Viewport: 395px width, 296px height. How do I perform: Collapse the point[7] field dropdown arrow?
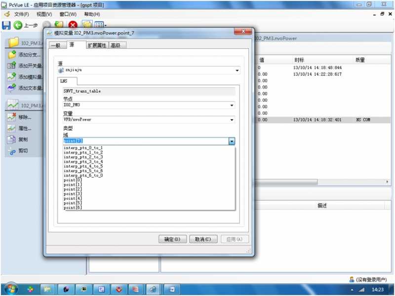(232, 141)
